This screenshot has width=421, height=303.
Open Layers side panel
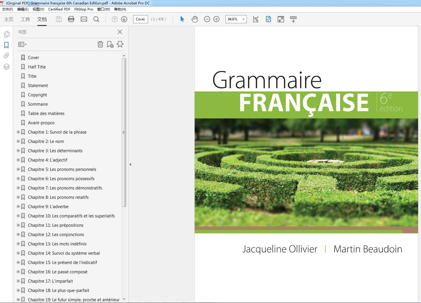6,67
